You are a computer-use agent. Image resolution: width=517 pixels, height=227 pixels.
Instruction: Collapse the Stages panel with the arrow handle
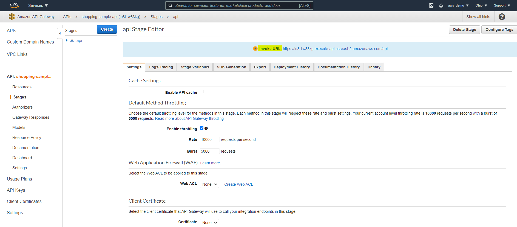click(x=60, y=33)
